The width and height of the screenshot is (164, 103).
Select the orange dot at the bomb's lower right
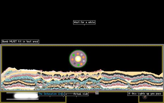(x=81, y=64)
